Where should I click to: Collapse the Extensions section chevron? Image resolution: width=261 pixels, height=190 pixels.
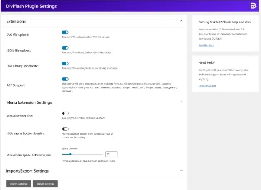click(x=181, y=21)
